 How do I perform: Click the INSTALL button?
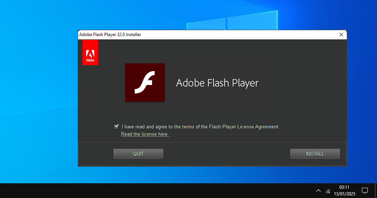coord(315,154)
